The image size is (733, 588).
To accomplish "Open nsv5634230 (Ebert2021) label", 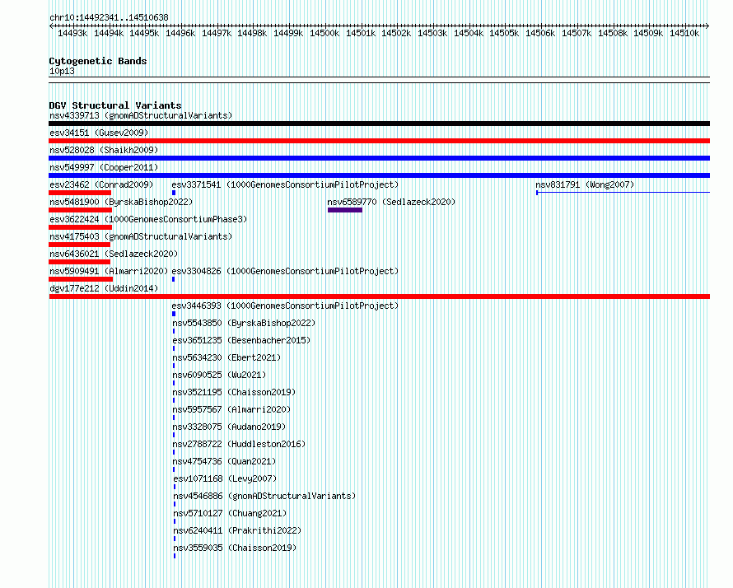I will (226, 357).
